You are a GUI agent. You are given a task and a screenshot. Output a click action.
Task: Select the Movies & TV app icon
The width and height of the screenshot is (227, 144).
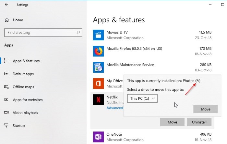point(99,35)
